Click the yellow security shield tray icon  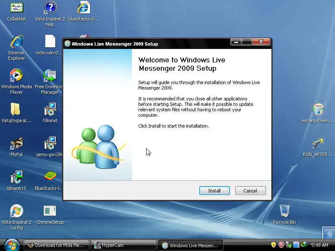(273, 245)
